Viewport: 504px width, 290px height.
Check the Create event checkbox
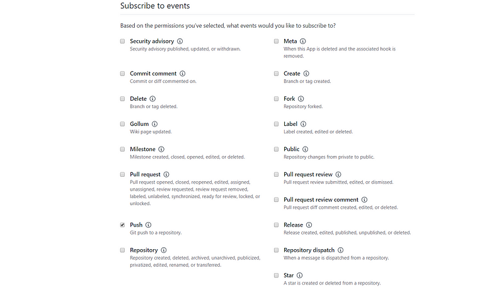[277, 74]
